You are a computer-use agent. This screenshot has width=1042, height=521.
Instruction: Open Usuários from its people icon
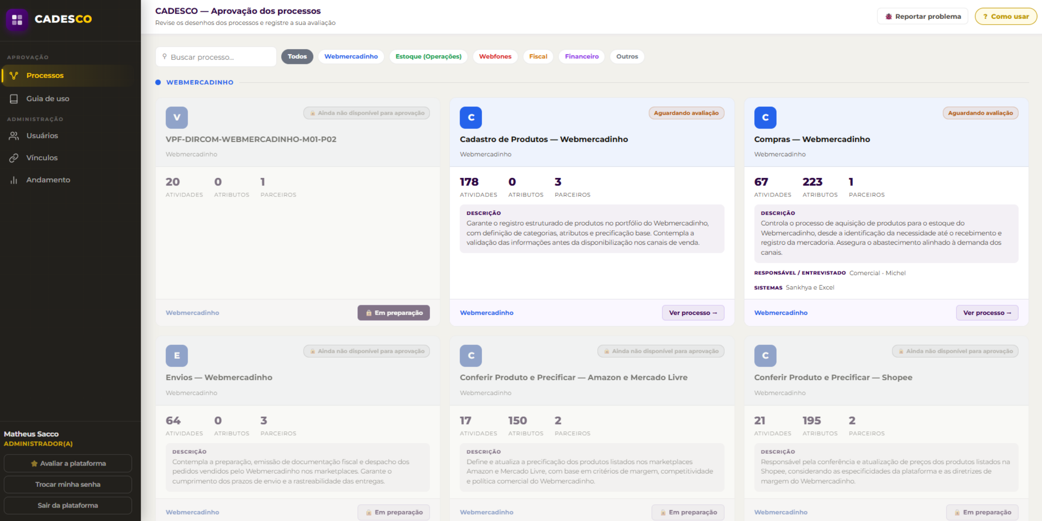[14, 136]
